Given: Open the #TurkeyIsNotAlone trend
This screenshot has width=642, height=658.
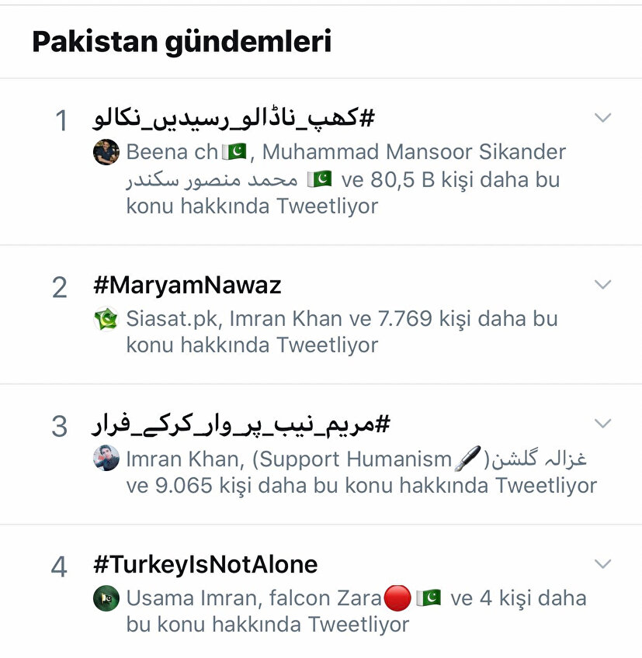Looking at the screenshot, I should [x=205, y=565].
